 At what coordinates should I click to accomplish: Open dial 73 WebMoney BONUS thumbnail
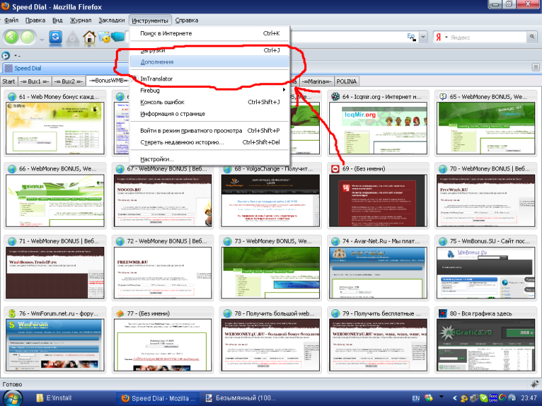pos(270,273)
